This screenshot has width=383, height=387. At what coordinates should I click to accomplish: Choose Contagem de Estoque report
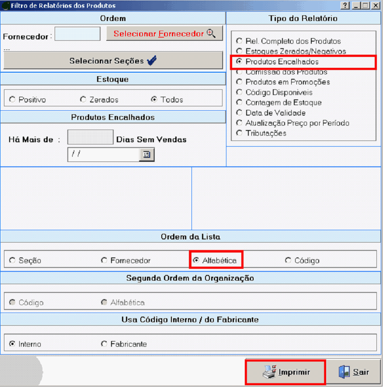239,102
